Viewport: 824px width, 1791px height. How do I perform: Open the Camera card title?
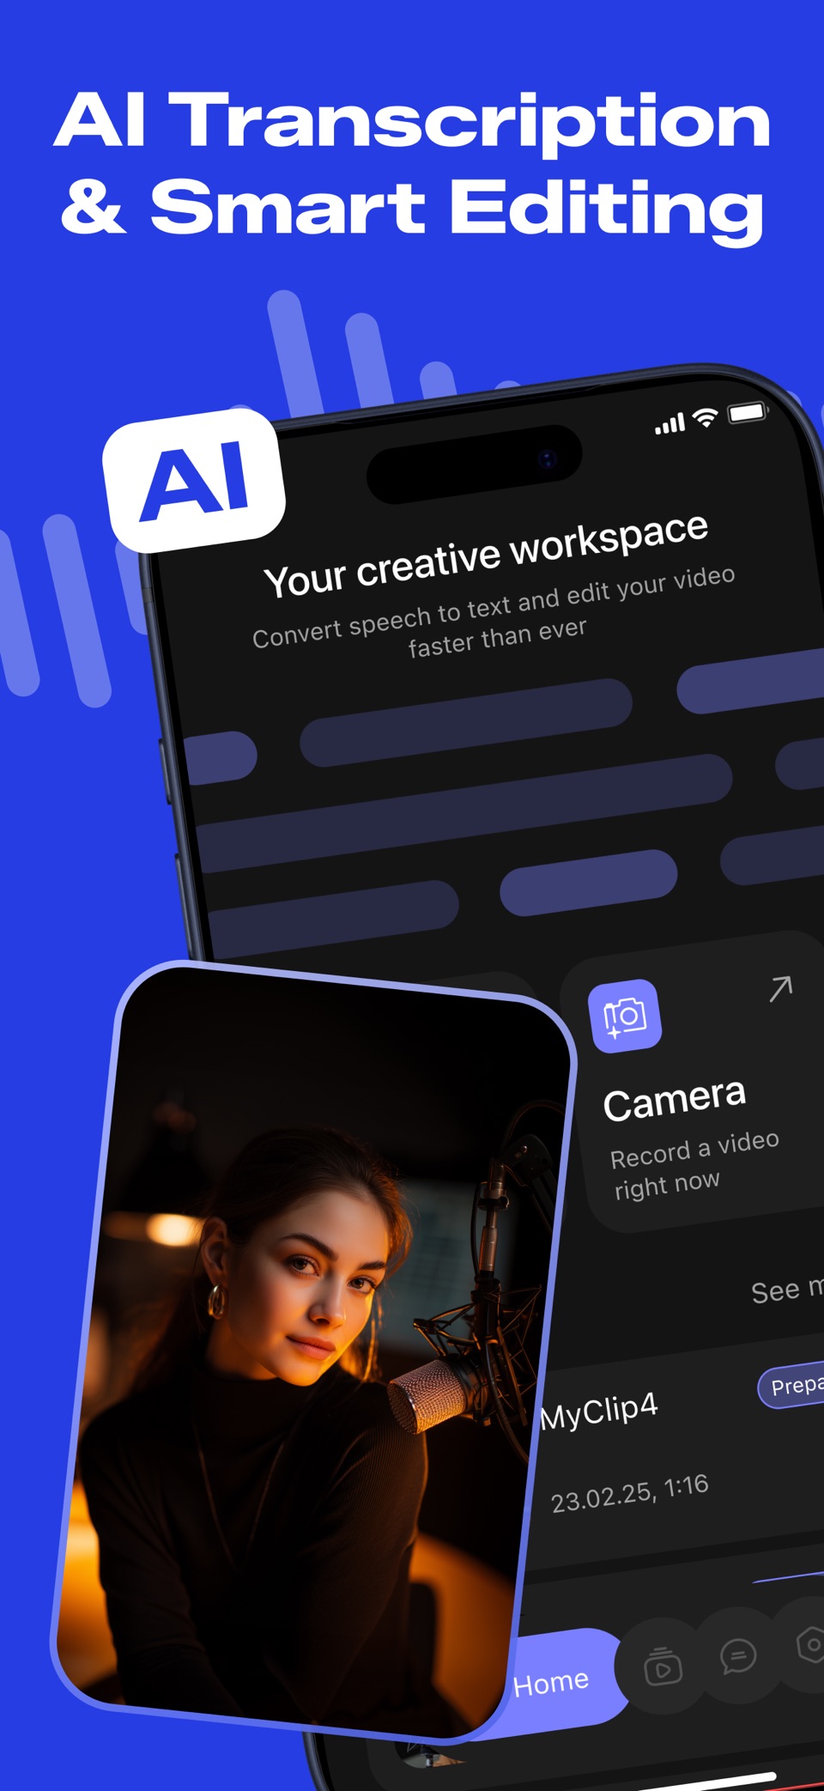[675, 1100]
